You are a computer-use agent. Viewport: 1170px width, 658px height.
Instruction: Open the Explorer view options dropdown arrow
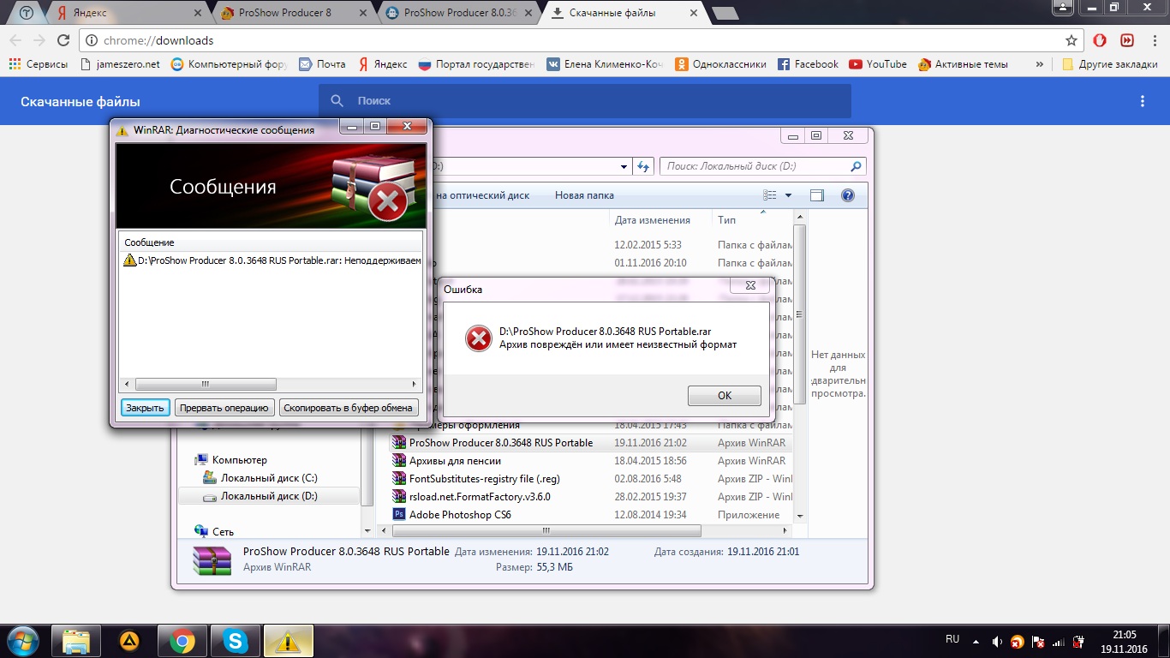(788, 195)
